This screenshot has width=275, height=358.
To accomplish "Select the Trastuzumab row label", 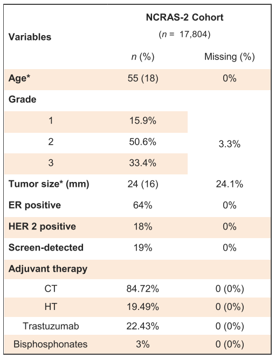I will tap(51, 326).
